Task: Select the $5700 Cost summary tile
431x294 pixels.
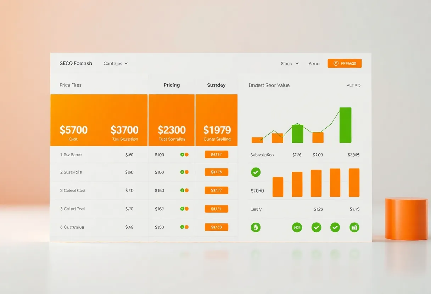Action: [x=73, y=120]
